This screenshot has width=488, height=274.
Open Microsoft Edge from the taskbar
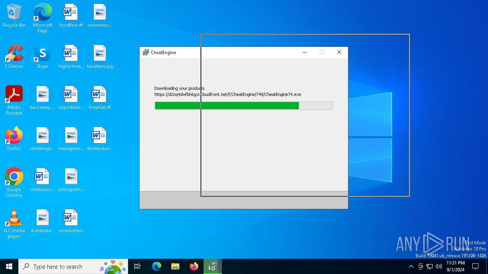[x=157, y=266]
